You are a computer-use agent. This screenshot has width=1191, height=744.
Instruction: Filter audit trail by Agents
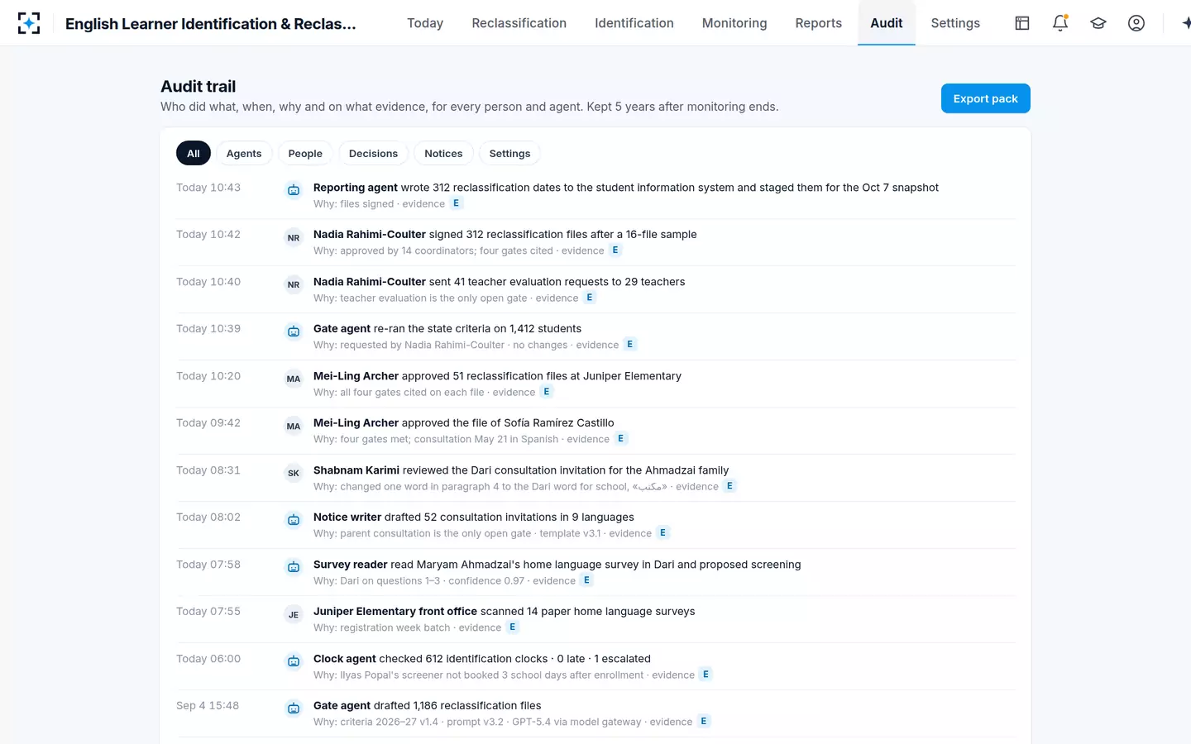[x=244, y=154]
